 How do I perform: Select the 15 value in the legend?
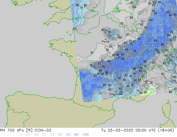(x=20, y=134)
